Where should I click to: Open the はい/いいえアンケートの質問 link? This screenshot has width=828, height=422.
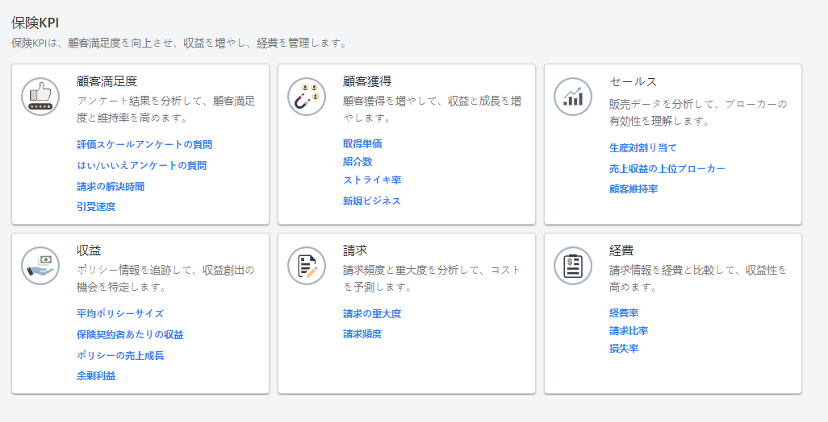(141, 166)
